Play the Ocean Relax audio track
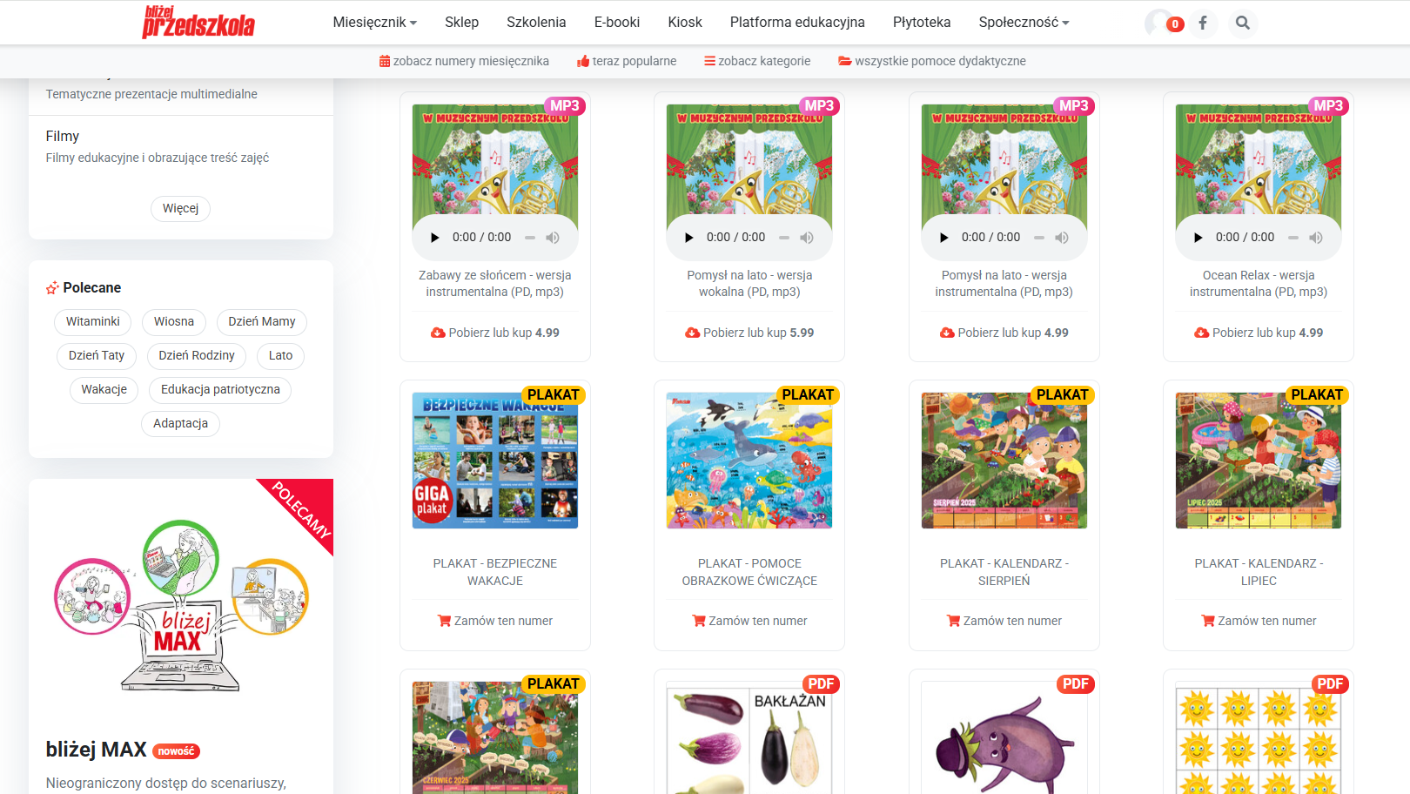 [x=1198, y=237]
